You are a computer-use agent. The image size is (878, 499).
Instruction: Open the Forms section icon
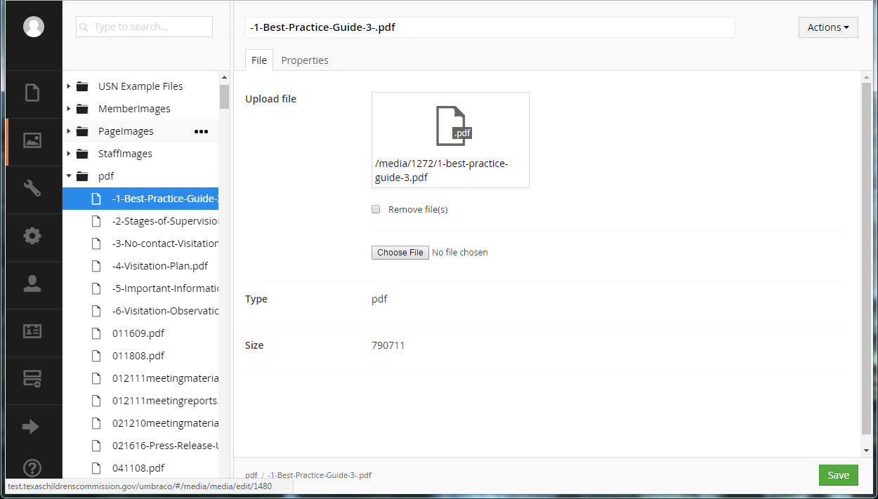coord(32,379)
